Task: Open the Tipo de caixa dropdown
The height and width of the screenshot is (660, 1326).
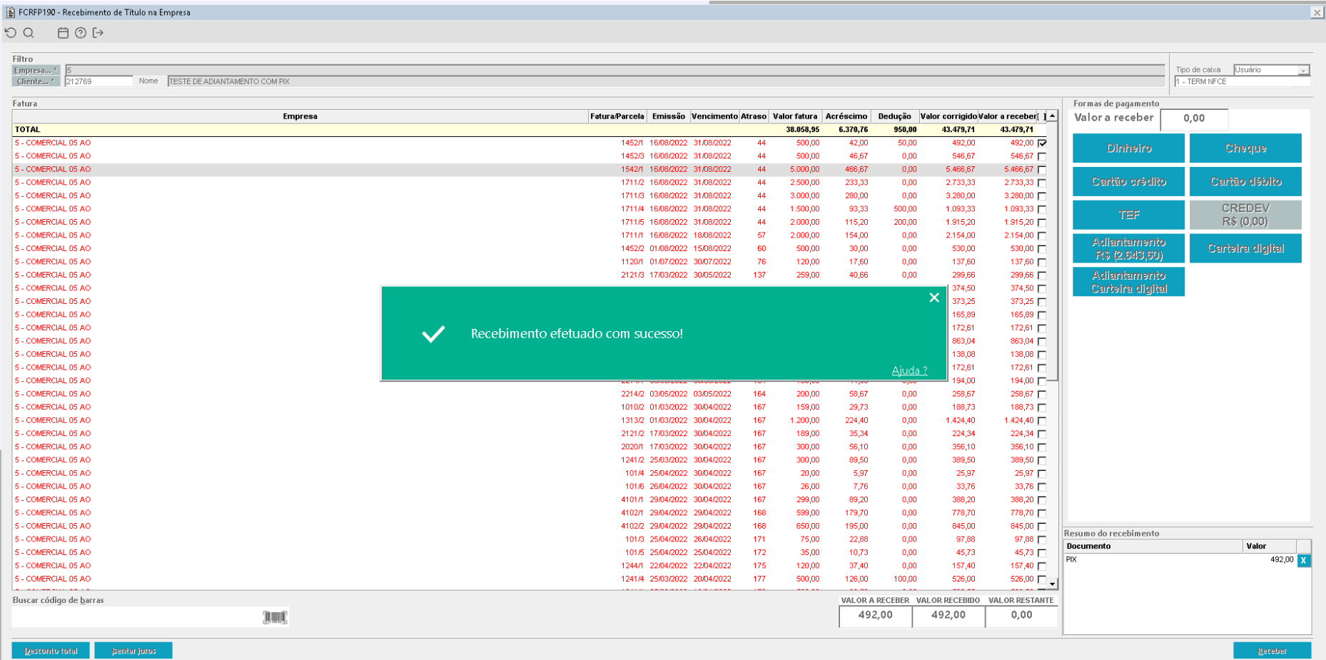Action: [x=1303, y=70]
